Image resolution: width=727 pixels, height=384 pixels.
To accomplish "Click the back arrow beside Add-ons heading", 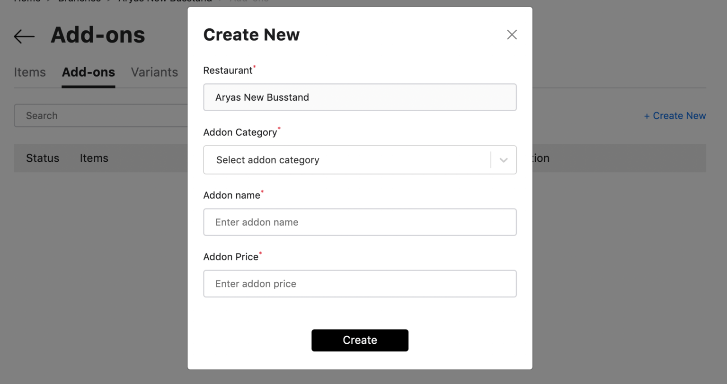I will pos(24,36).
